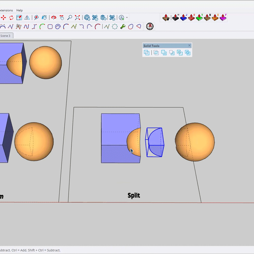
Task: Open the Help menu
Action: (20, 10)
